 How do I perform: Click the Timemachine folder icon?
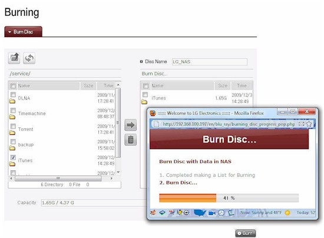(x=12, y=117)
